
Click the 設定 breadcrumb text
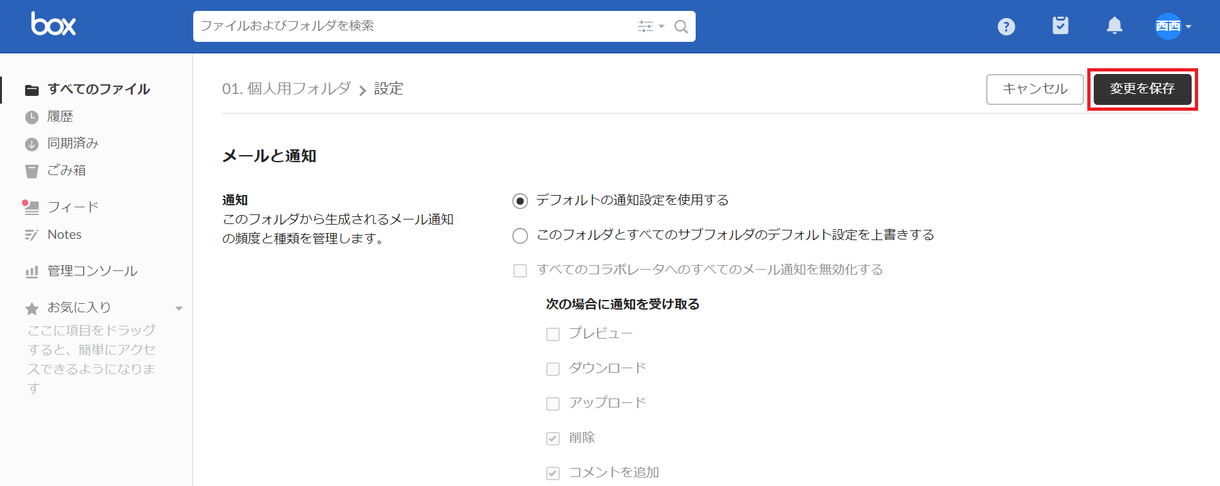tap(388, 88)
